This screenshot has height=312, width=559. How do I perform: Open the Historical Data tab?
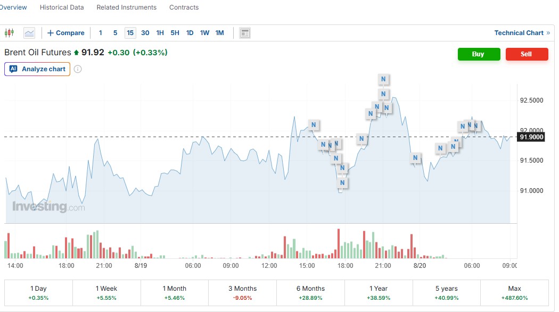(x=62, y=7)
